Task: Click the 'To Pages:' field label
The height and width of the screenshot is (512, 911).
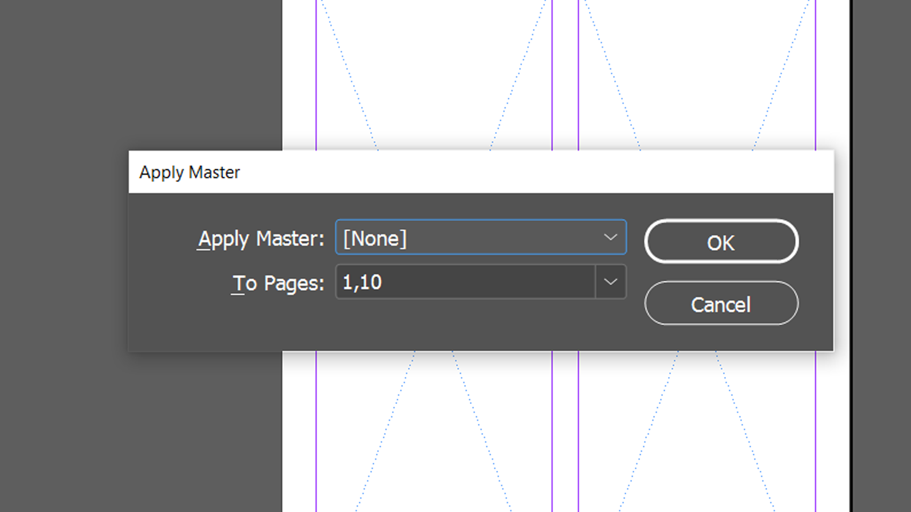Action: click(278, 283)
